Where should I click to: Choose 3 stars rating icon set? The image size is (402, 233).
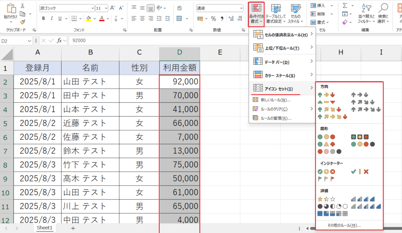(x=326, y=199)
